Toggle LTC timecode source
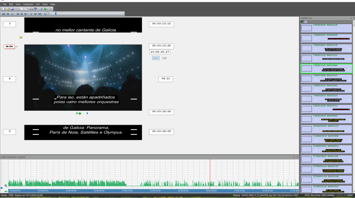The width and height of the screenshot is (355, 198). [165, 58]
